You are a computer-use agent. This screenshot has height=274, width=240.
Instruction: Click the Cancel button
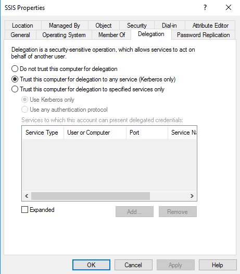(133, 265)
